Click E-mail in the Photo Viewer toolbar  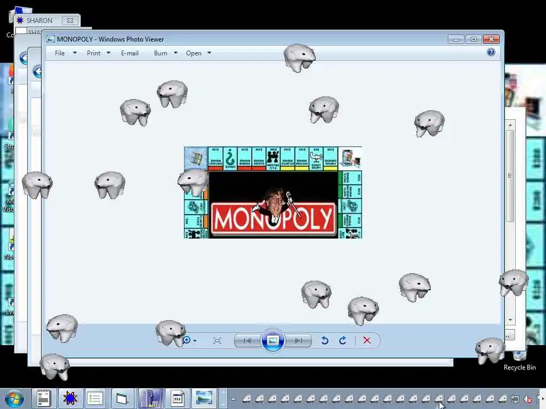coord(130,53)
